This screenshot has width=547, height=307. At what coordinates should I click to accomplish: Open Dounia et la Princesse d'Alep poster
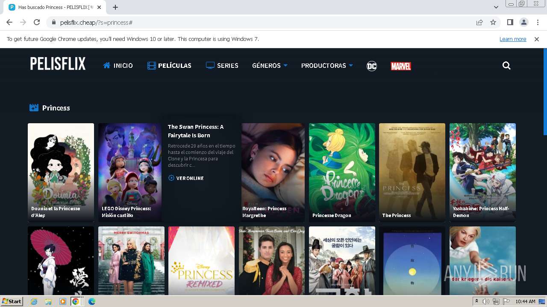61,172
